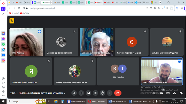The image size is (186, 104).
Task: Select Валерій Олександрович video tile
Action: coord(97,42)
